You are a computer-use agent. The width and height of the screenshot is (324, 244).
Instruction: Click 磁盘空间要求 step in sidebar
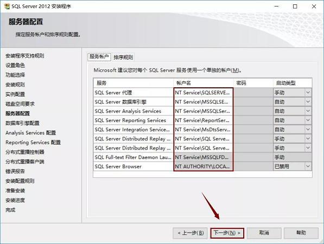click(20, 104)
